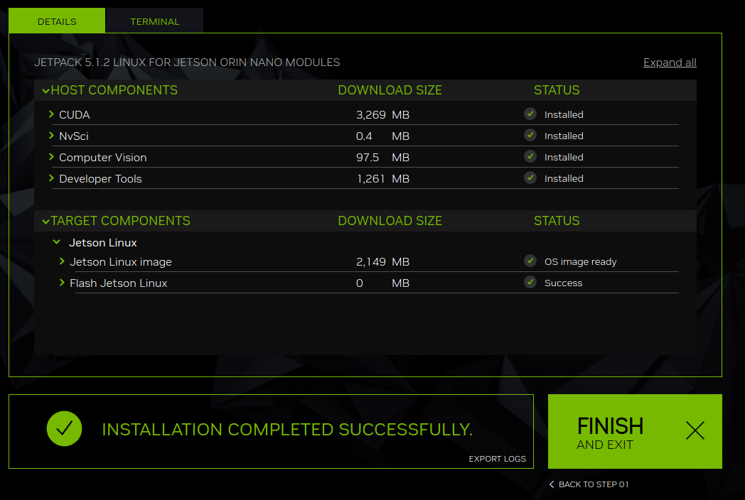
Task: Click the CUDA label
Action: click(74, 115)
